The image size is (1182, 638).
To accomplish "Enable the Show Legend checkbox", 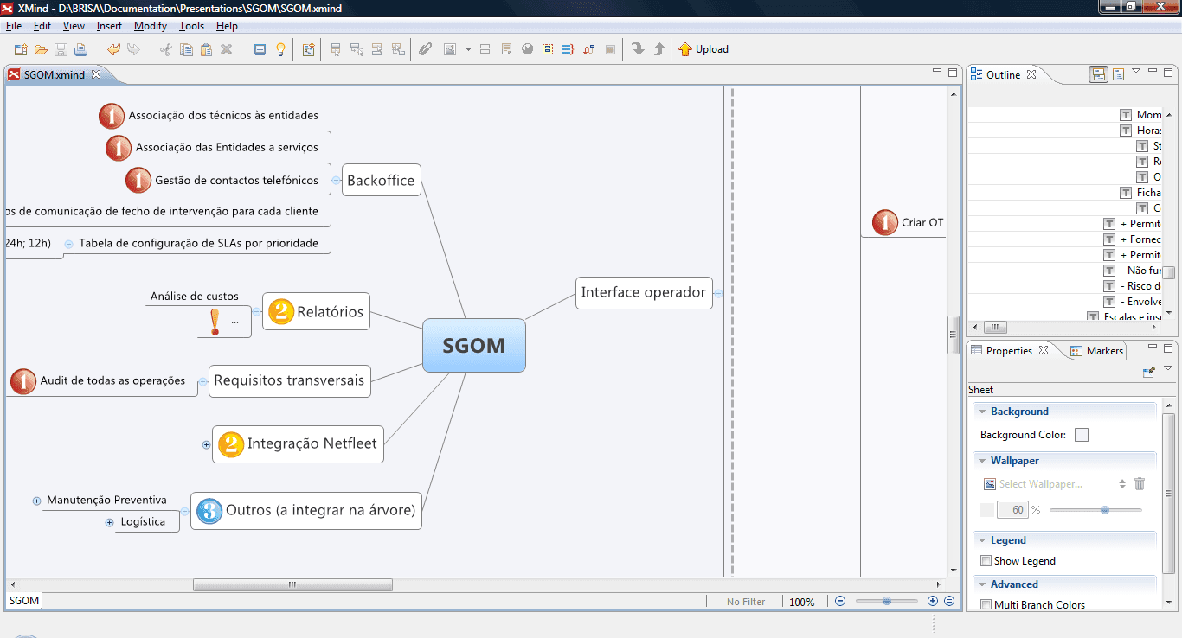I will pyautogui.click(x=986, y=561).
